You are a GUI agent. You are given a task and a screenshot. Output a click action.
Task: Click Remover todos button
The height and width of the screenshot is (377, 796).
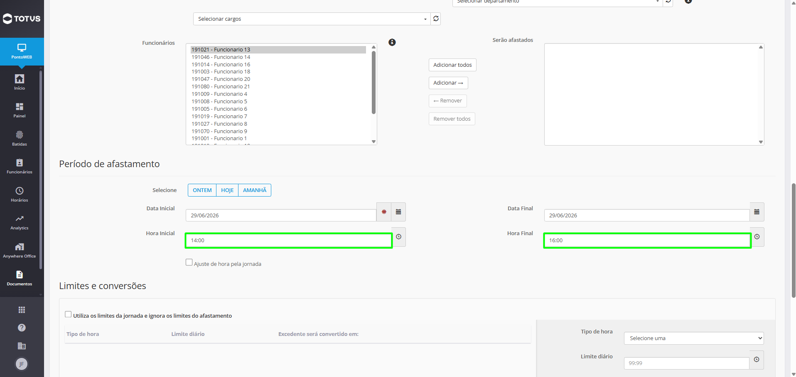[452, 119]
